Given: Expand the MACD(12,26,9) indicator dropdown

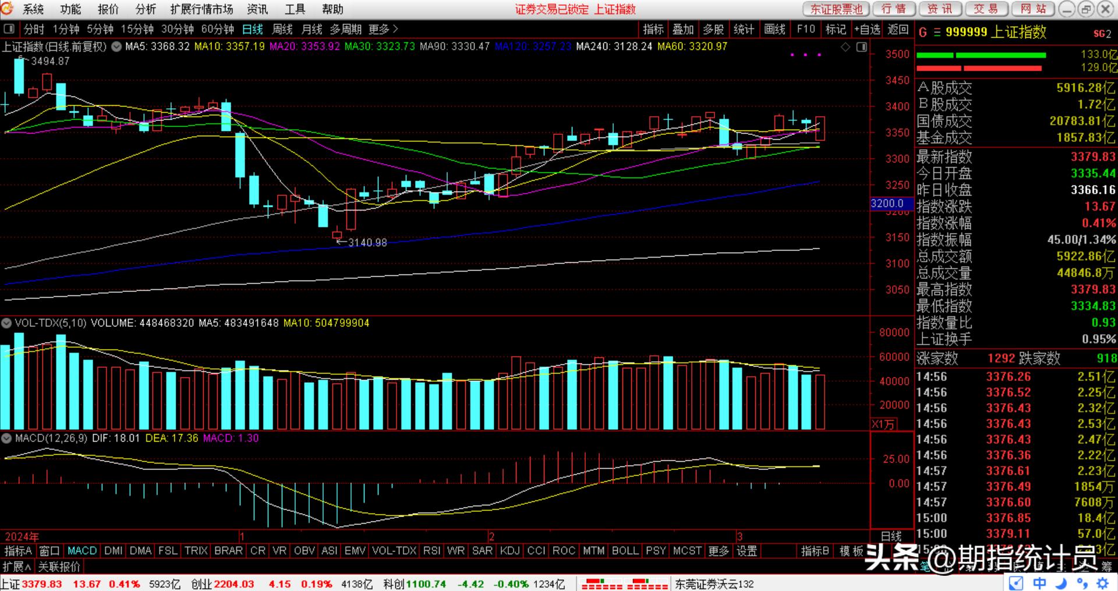Looking at the screenshot, I should click(7, 438).
